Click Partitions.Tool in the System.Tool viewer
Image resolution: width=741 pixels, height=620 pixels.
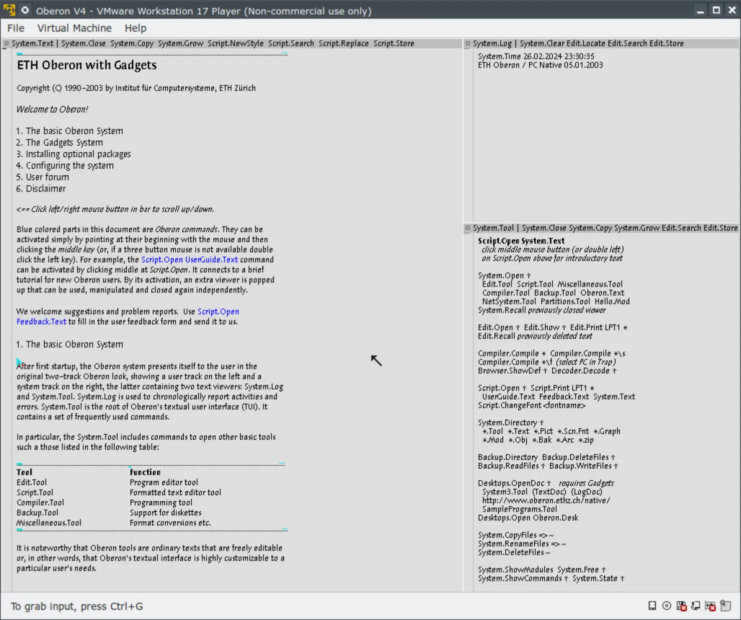pyautogui.click(x=565, y=301)
